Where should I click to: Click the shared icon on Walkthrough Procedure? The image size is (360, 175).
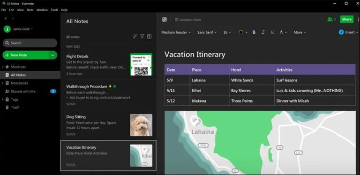point(115,87)
